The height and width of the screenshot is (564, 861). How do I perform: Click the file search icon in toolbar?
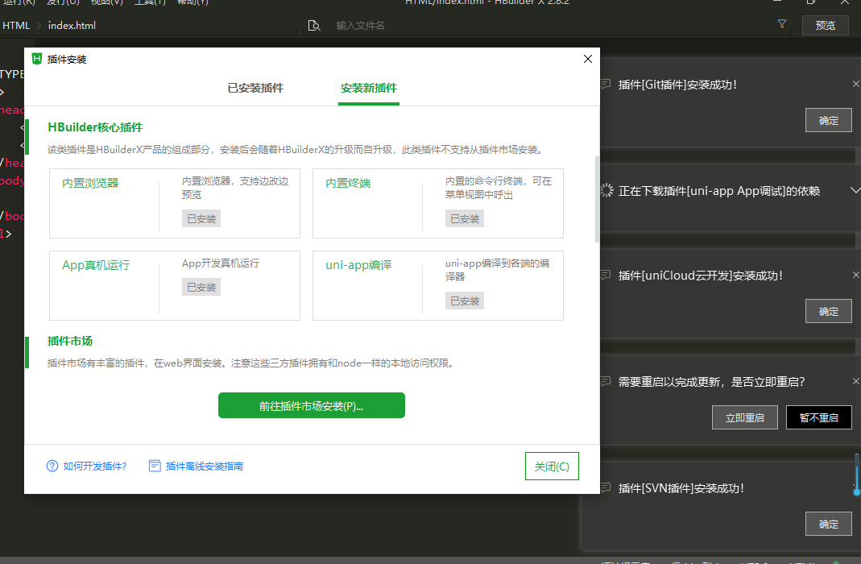point(314,25)
